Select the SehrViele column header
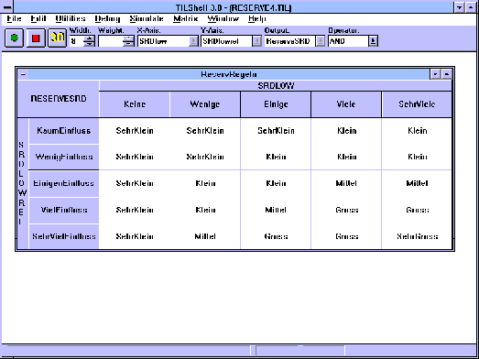The width and height of the screenshot is (479, 359). coord(417,104)
